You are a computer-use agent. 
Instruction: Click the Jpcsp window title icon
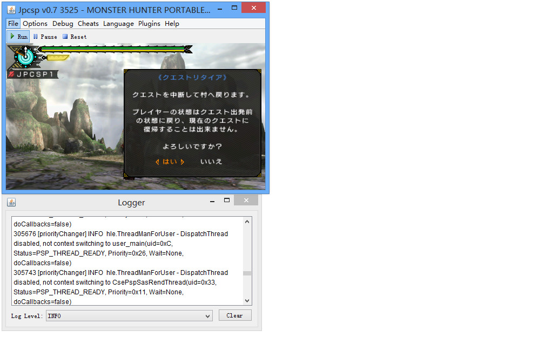[10, 10]
